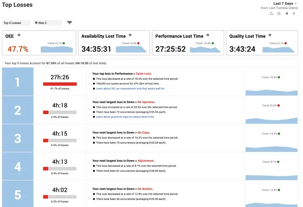Click the 4h:13 loss progress bar
The width and height of the screenshot is (303, 207).
pyautogui.click(x=60, y=169)
